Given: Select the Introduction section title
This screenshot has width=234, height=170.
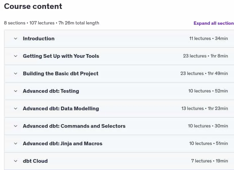Looking at the screenshot, I should tap(39, 39).
